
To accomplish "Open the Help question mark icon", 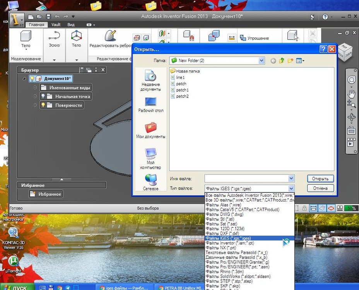I will 325,17.
